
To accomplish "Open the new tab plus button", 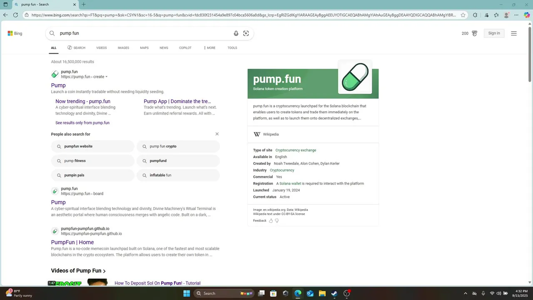I will pyautogui.click(x=84, y=5).
